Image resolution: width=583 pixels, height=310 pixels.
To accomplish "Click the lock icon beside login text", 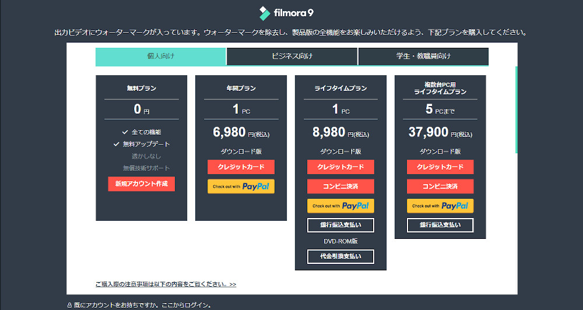I will click(x=69, y=305).
